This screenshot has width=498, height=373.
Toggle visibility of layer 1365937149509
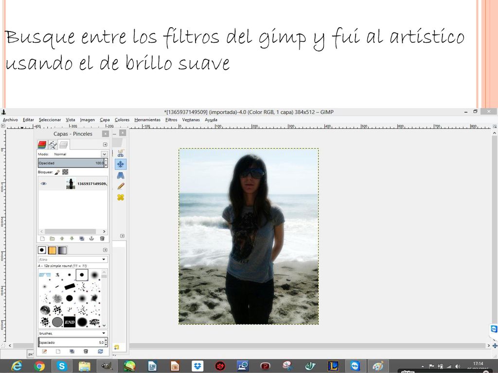[x=43, y=184]
